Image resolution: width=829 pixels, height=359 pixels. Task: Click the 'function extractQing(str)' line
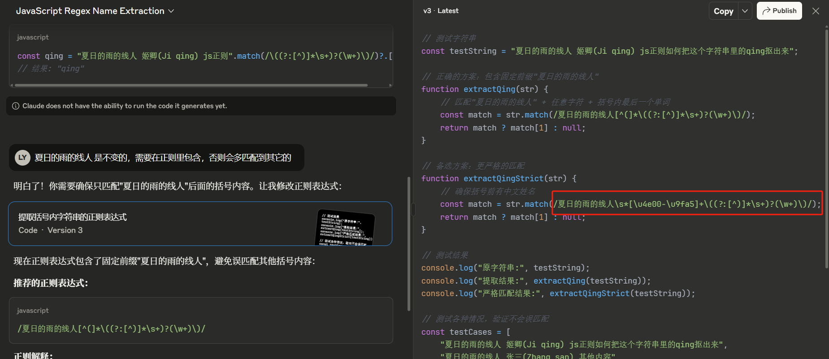click(x=485, y=89)
